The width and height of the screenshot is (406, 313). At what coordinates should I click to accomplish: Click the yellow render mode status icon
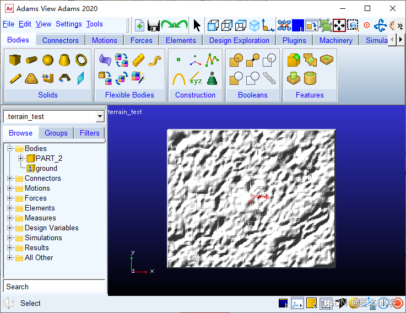click(x=311, y=303)
